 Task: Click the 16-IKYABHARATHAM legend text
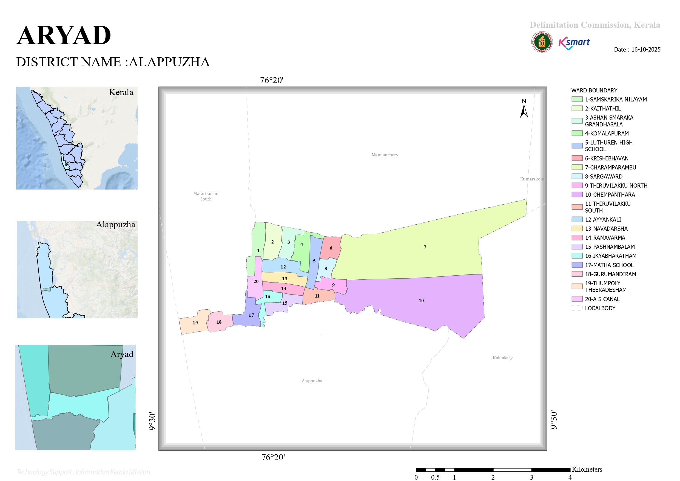pos(610,256)
